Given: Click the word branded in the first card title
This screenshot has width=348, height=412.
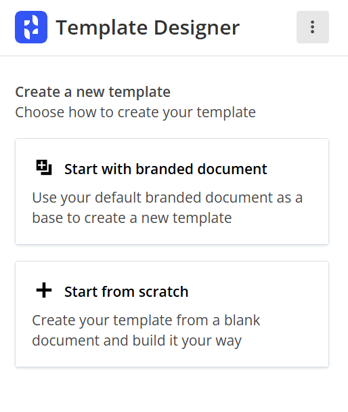Looking at the screenshot, I should [x=165, y=169].
